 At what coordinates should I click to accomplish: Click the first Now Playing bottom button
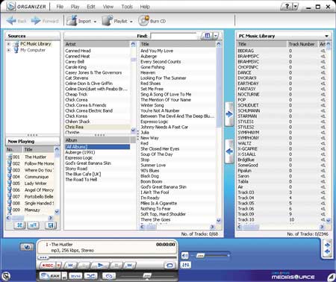tap(19, 225)
